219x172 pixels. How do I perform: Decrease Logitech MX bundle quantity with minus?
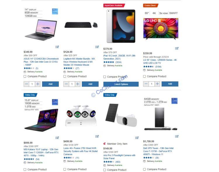click(66, 84)
